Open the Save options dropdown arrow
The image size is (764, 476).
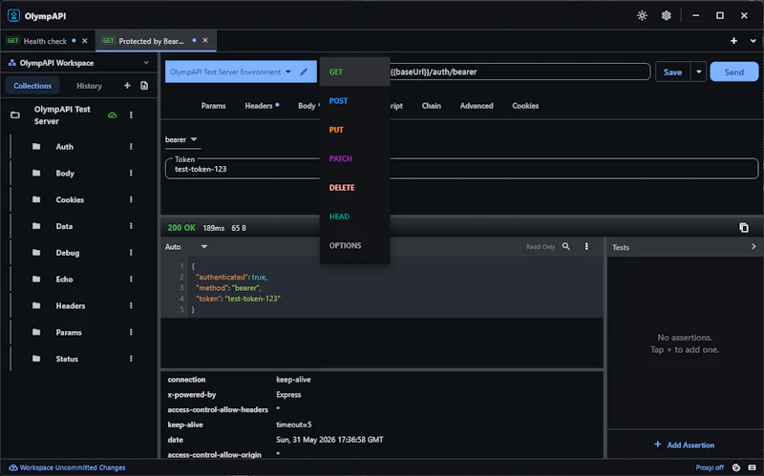click(x=699, y=72)
